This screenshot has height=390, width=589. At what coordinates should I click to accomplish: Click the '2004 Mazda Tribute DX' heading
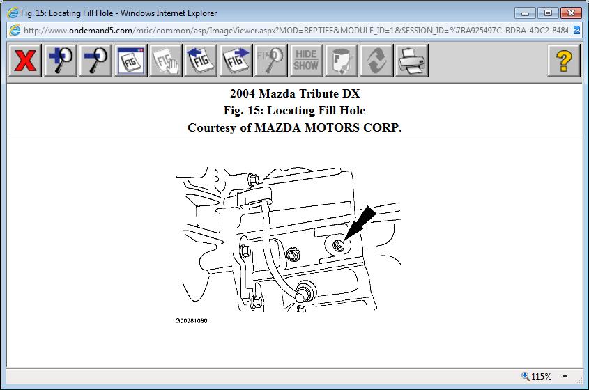294,93
